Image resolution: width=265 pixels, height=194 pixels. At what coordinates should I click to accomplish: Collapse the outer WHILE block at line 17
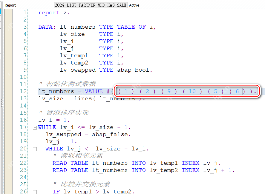tap(35, 127)
